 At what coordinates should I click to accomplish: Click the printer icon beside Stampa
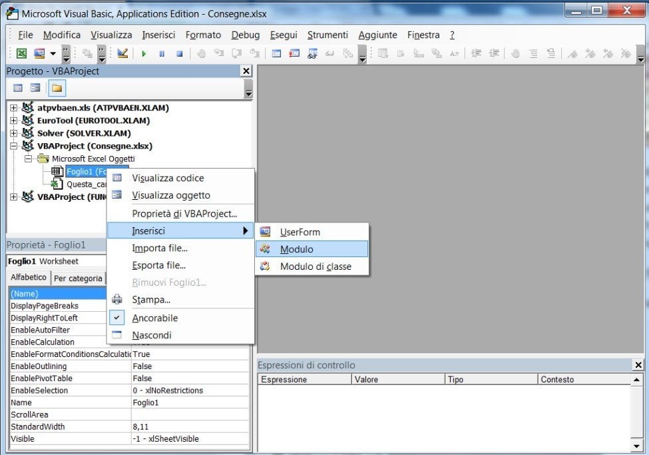click(x=117, y=299)
